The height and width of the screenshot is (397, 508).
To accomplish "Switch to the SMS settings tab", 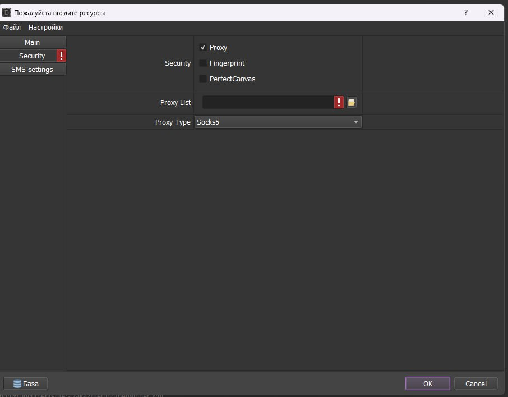I will 33,70.
